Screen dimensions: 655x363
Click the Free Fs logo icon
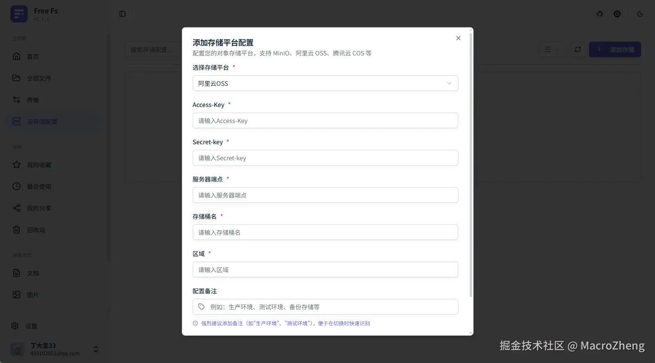pos(19,14)
